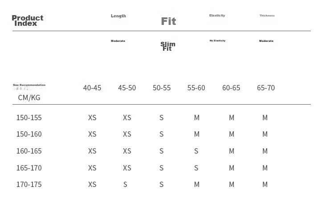This screenshot has width=334, height=207.
Task: Click the No Elasticity value
Action: (217, 41)
